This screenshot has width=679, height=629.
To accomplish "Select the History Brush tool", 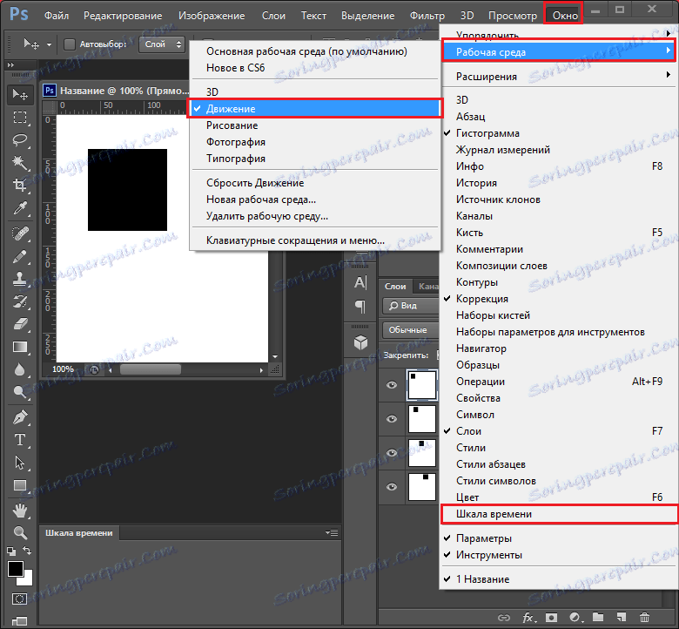I will pos(20,301).
